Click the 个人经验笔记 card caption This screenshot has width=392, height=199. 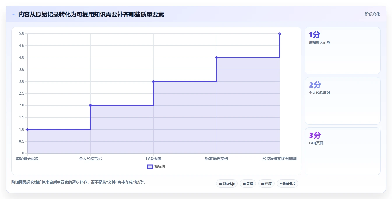pos(319,93)
